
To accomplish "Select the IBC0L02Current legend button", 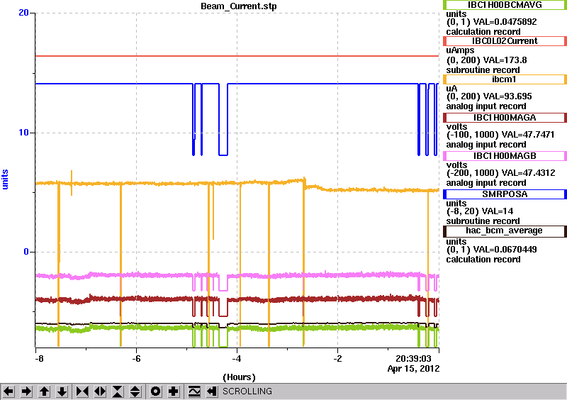I will [x=505, y=41].
